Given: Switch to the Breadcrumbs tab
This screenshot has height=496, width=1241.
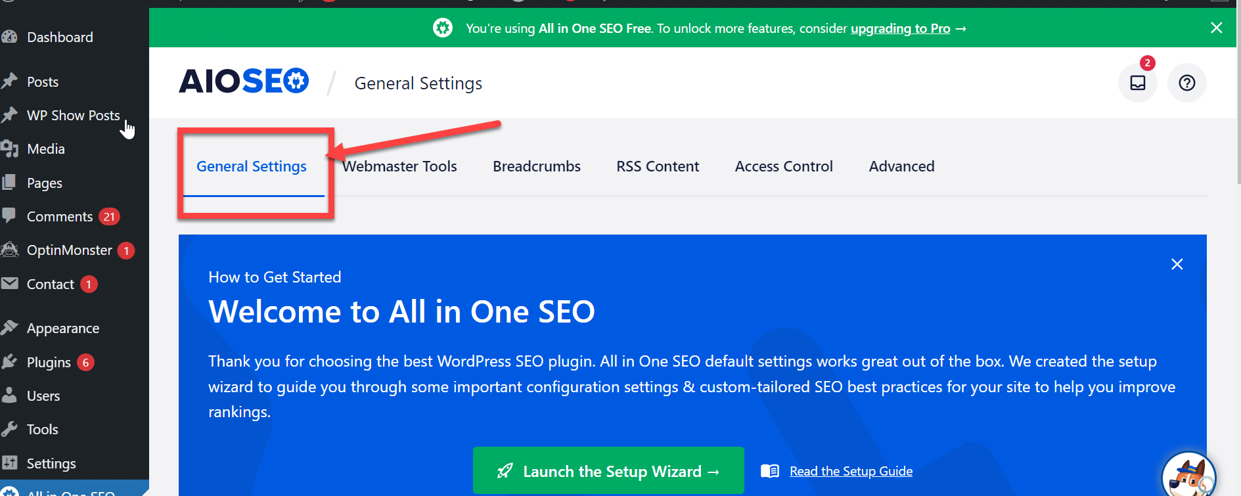Looking at the screenshot, I should click(x=537, y=167).
